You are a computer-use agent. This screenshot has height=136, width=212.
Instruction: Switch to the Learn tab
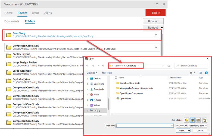click(35, 13)
